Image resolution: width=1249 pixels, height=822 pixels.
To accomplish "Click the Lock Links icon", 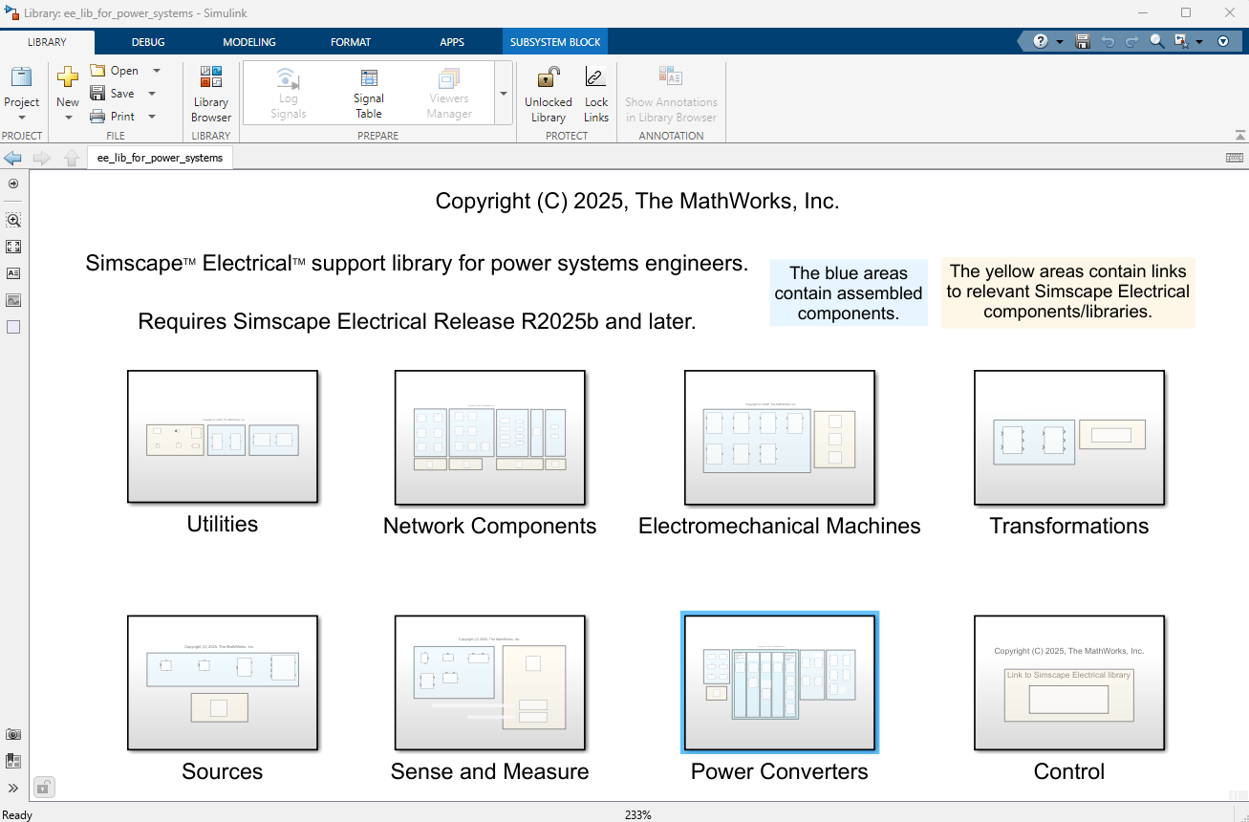I will (595, 77).
